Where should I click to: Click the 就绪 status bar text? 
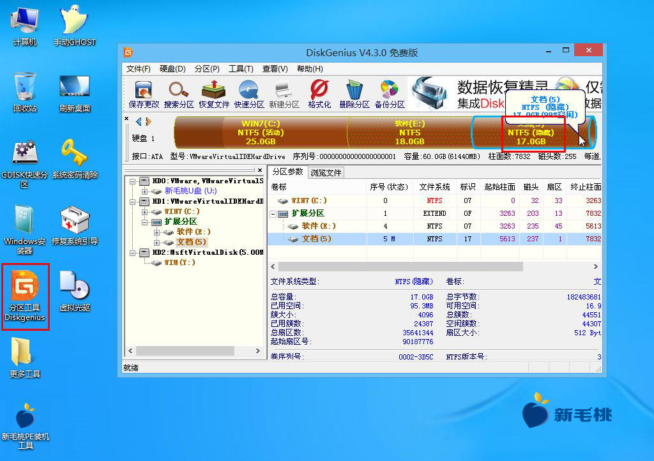point(131,368)
